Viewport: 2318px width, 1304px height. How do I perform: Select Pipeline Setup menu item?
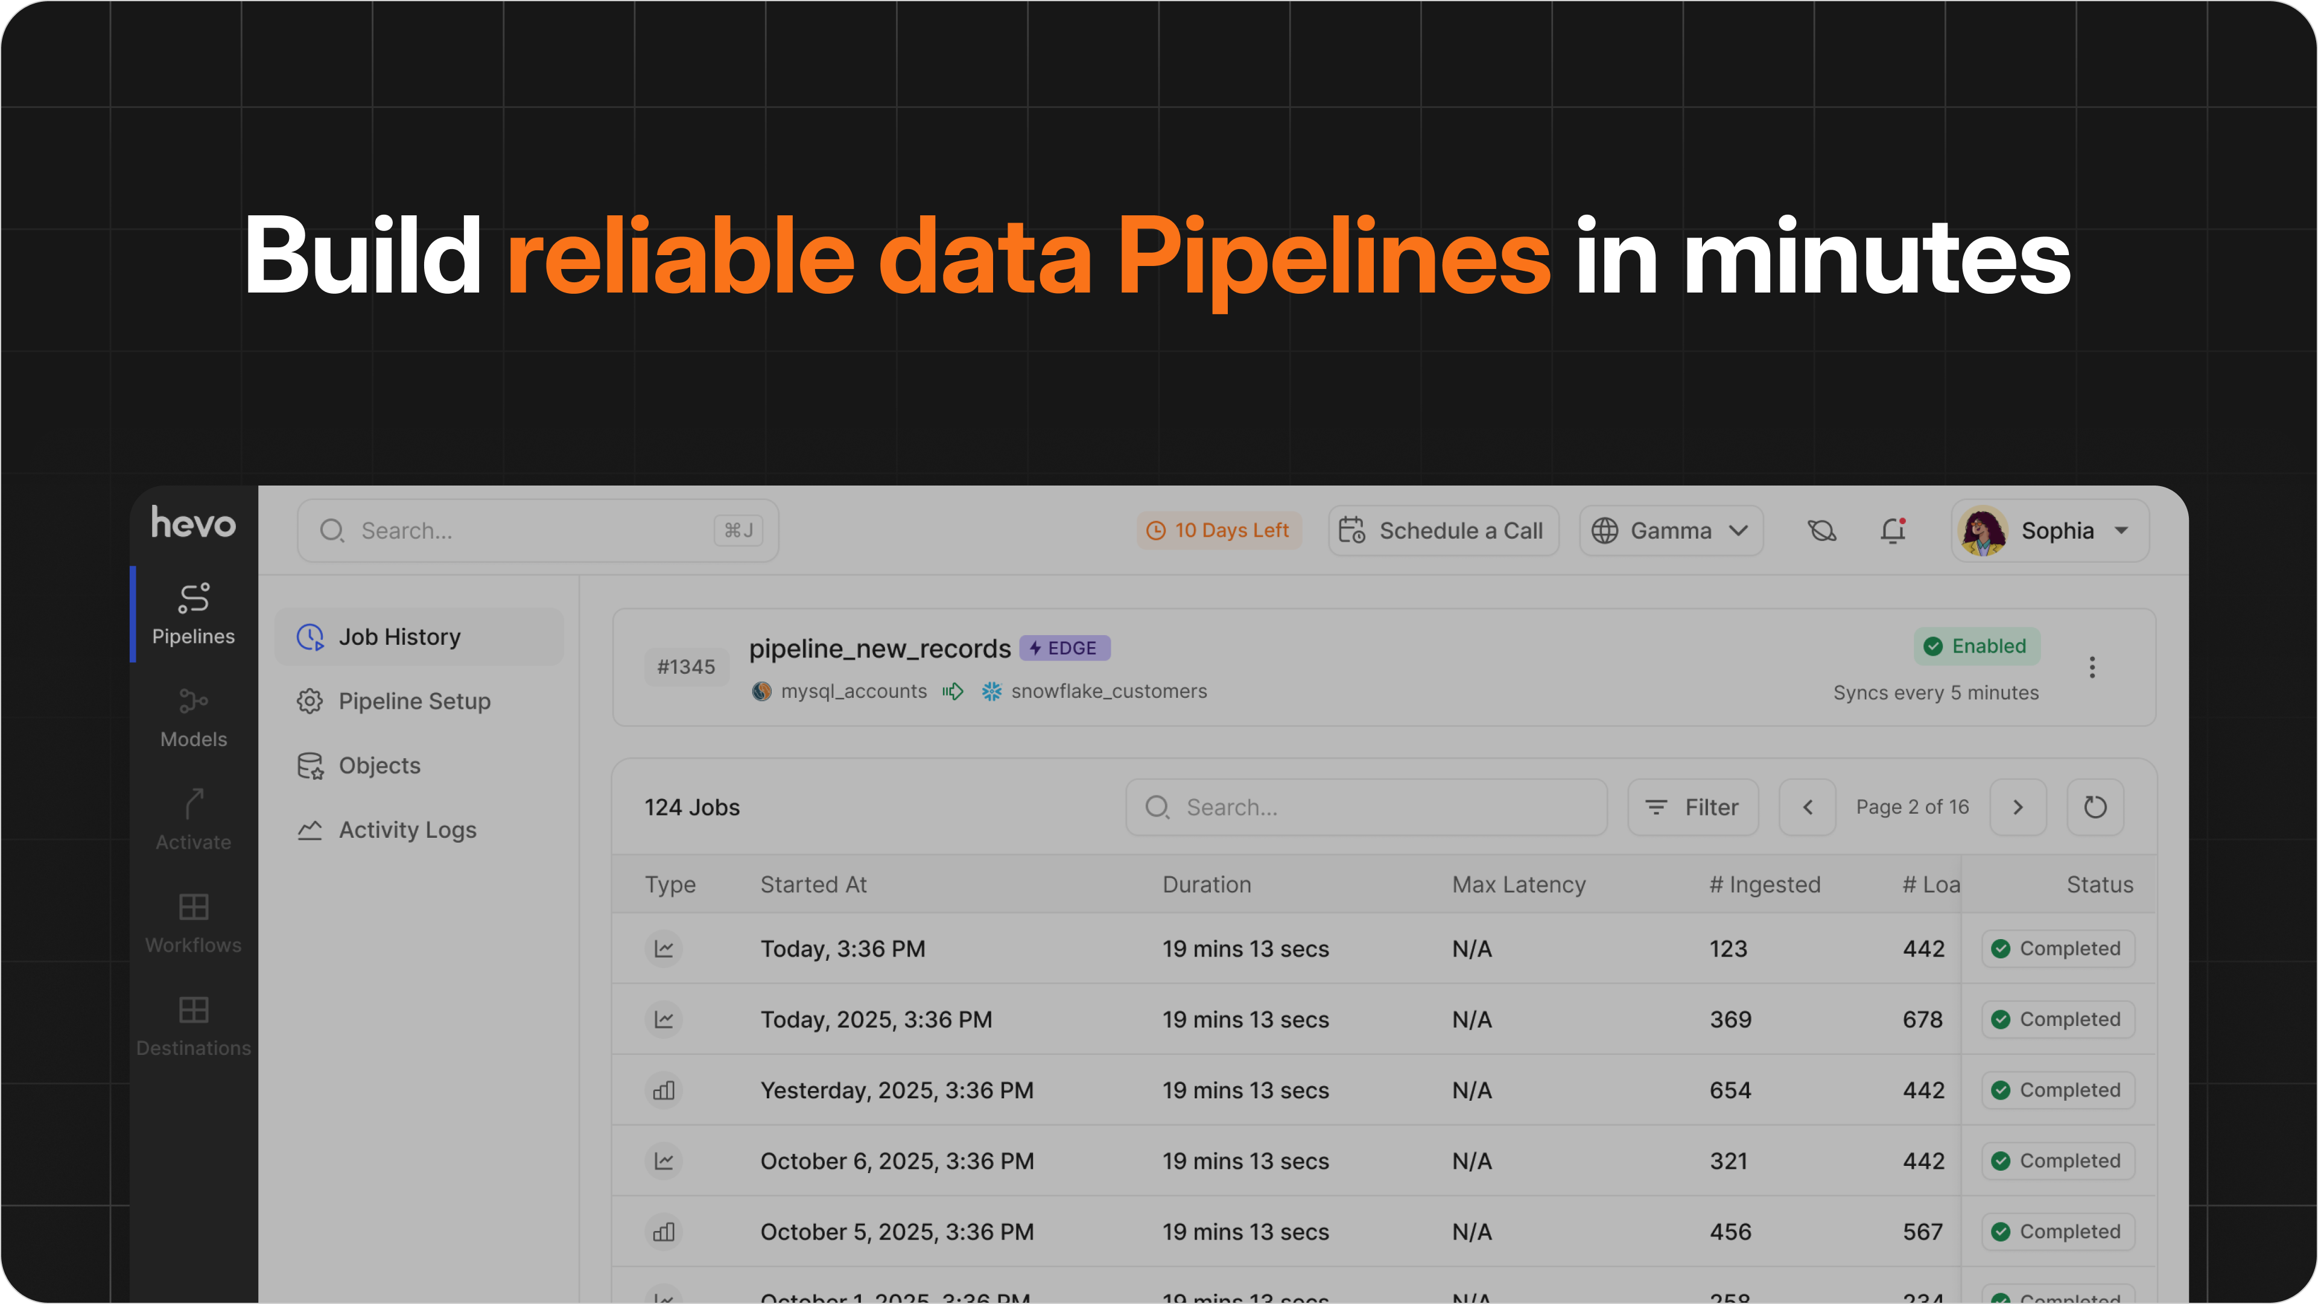414,701
